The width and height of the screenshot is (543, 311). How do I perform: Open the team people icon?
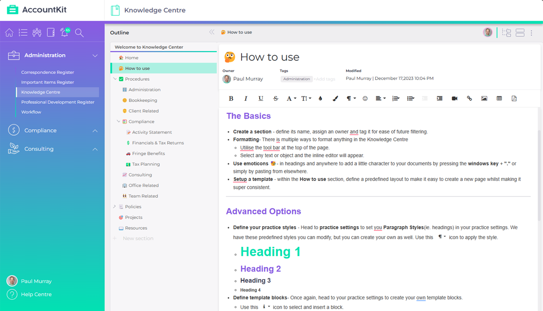pos(37,33)
